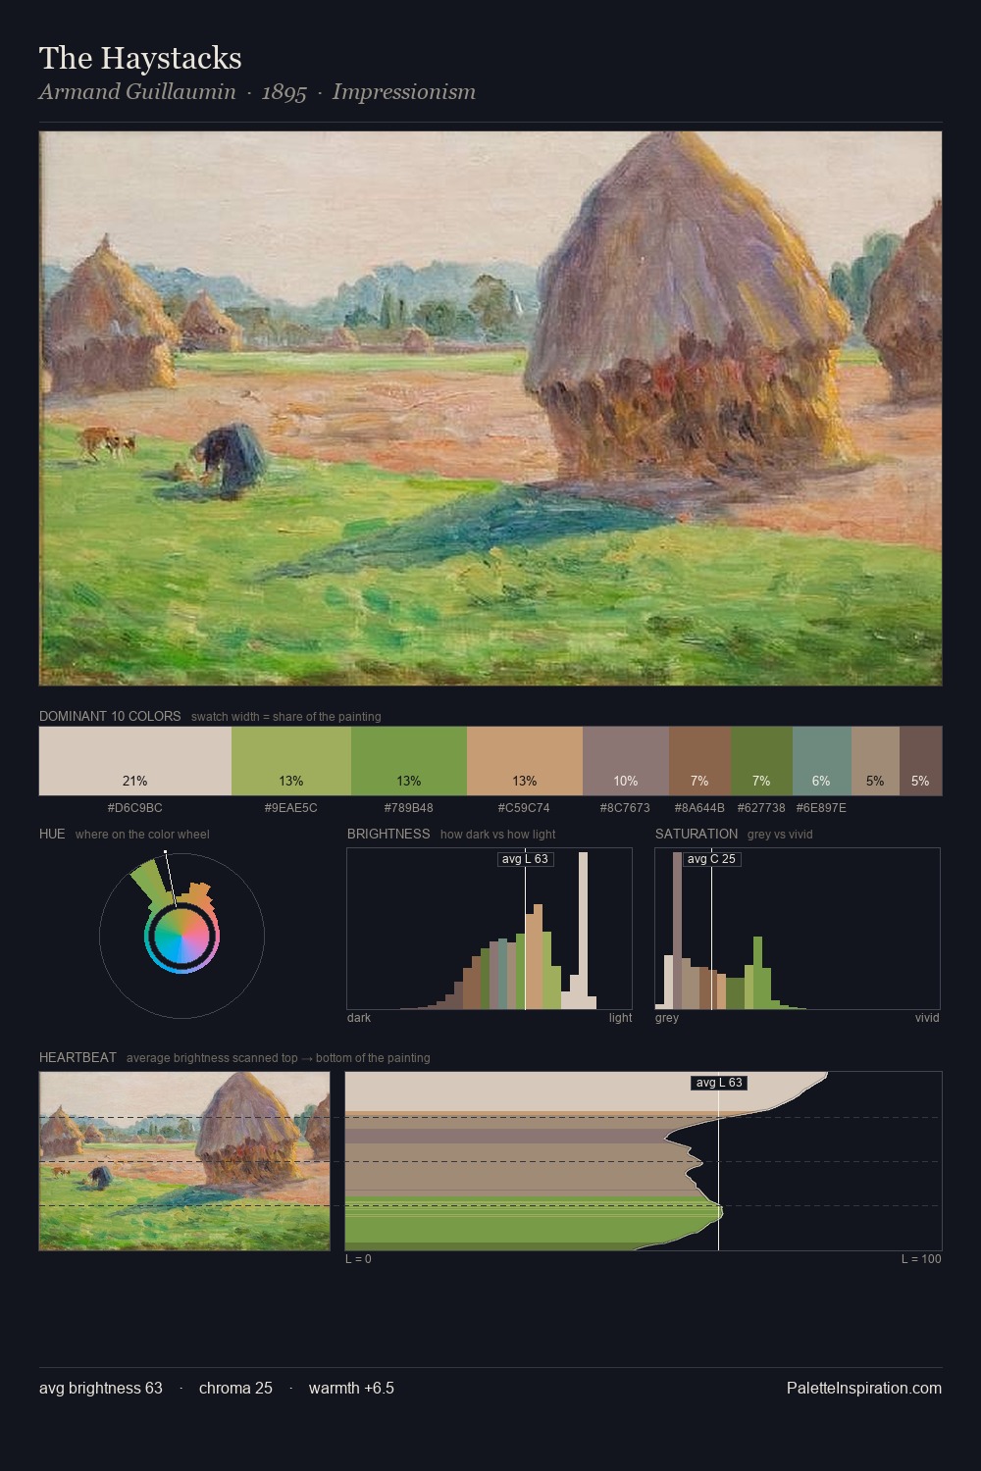
Task: Click the avg C 25 saturation marker label
Action: [711, 859]
